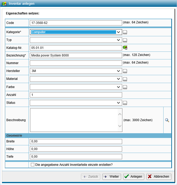Expand the Hersteller dropdown showing 3M
Viewport: 177px width, 185px height.
[x=118, y=71]
